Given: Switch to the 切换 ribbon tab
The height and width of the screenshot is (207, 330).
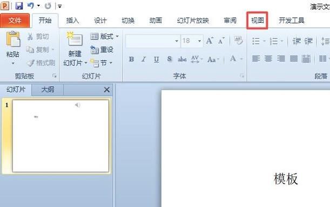Looking at the screenshot, I should click(128, 20).
